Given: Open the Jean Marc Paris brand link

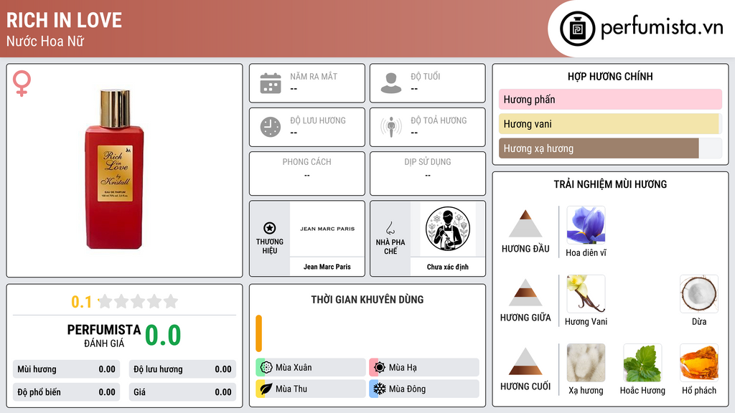Looking at the screenshot, I should pos(327,267).
